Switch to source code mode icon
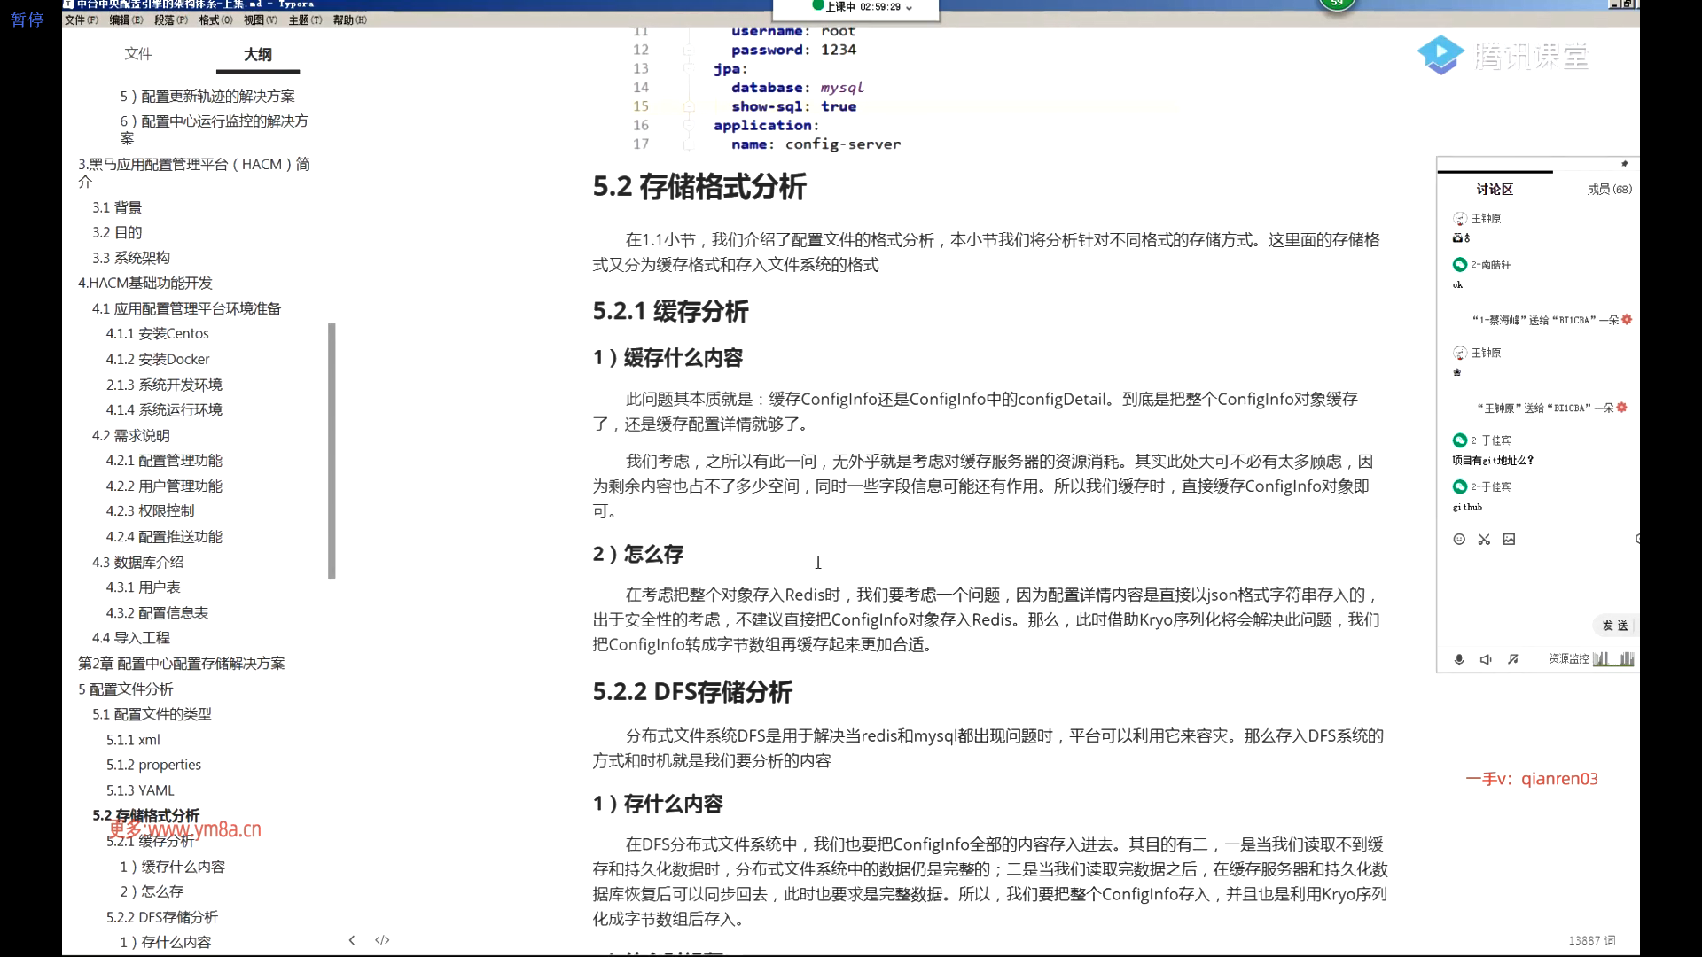This screenshot has height=957, width=1702. point(382,940)
